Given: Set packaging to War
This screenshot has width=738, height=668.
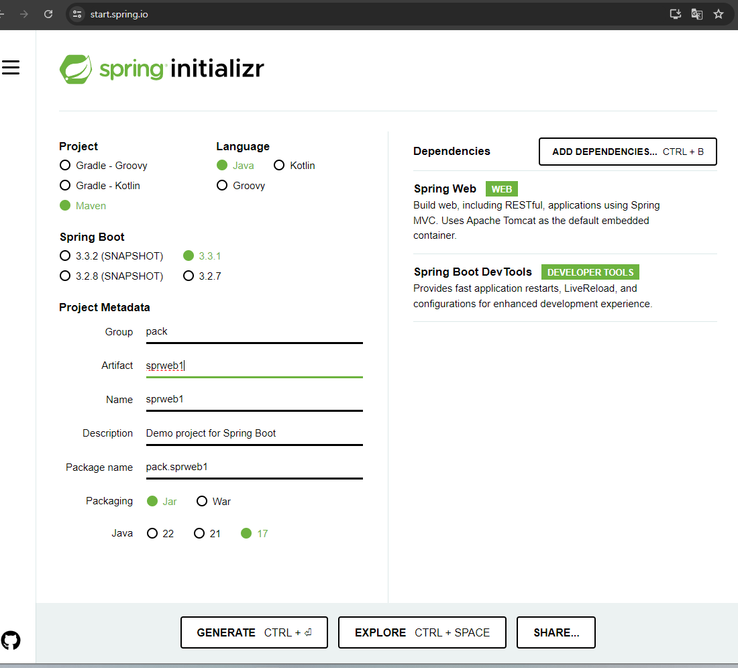Looking at the screenshot, I should [213, 502].
